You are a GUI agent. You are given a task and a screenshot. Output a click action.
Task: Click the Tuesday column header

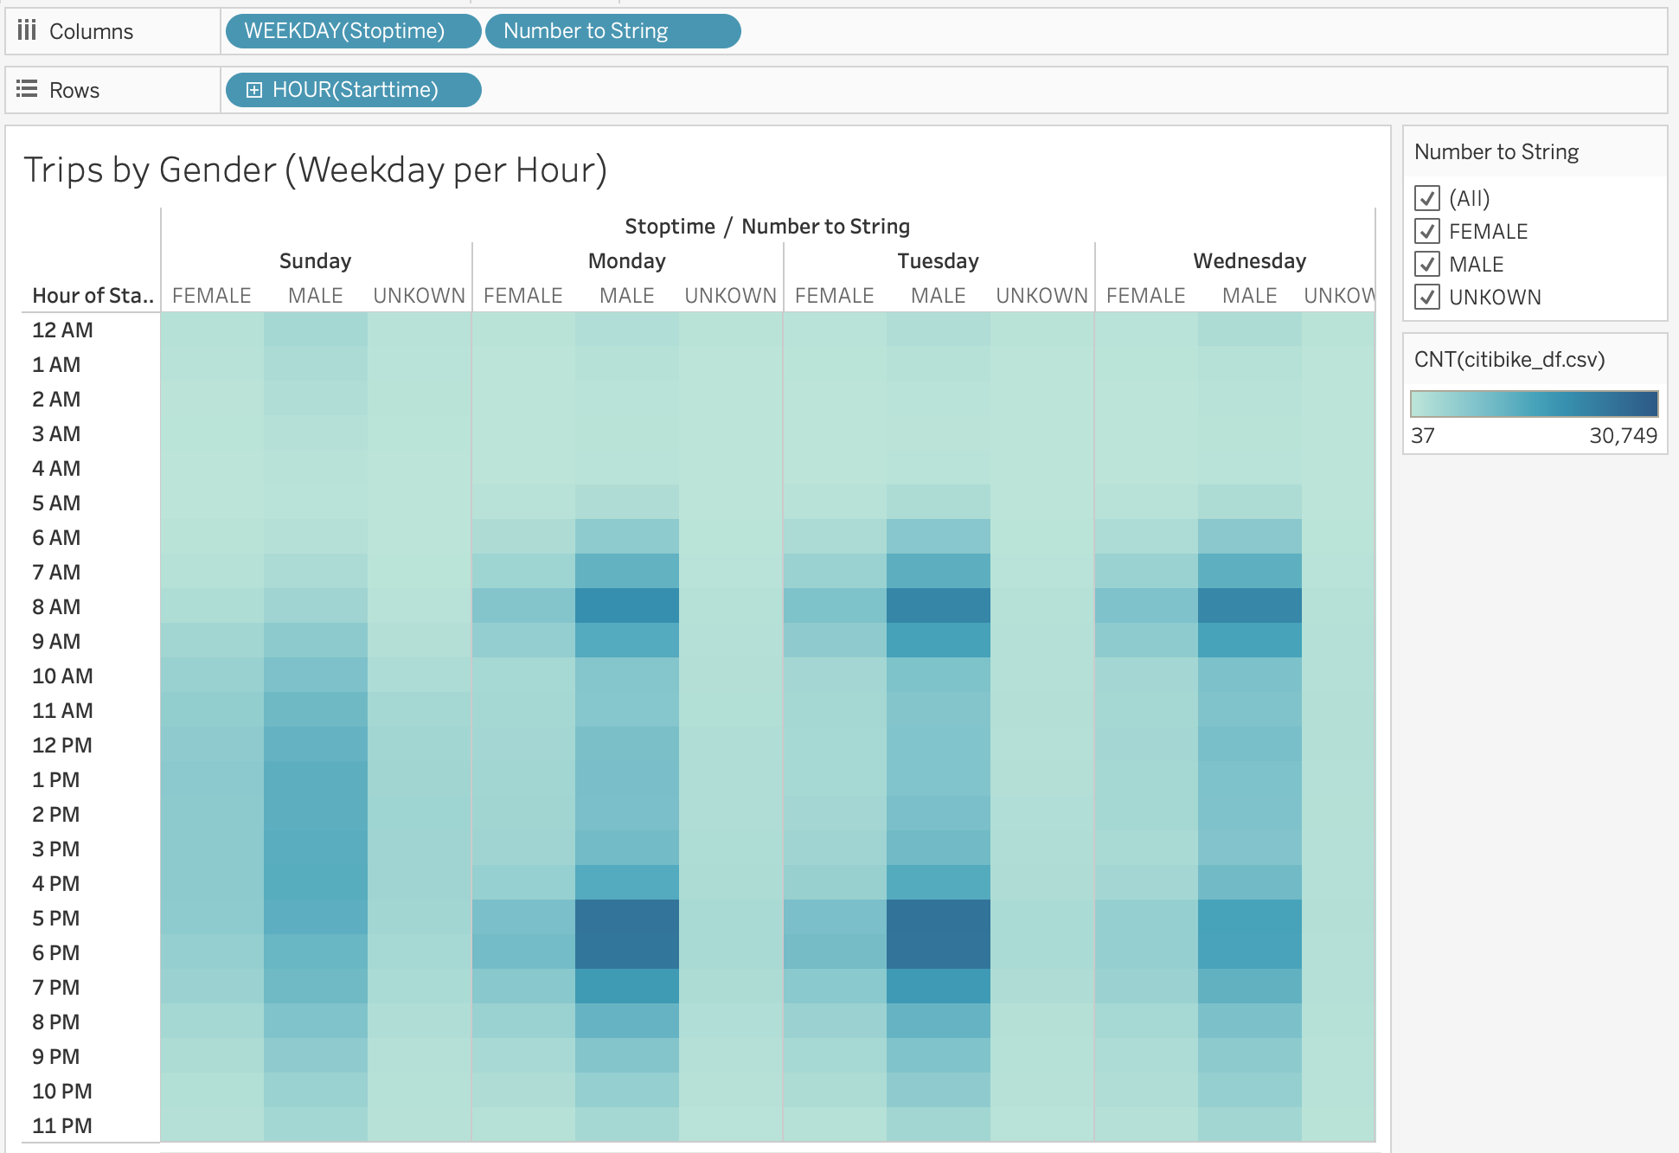coord(938,260)
